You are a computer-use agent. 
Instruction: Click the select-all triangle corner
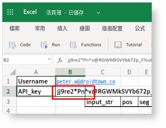click(x=12, y=72)
